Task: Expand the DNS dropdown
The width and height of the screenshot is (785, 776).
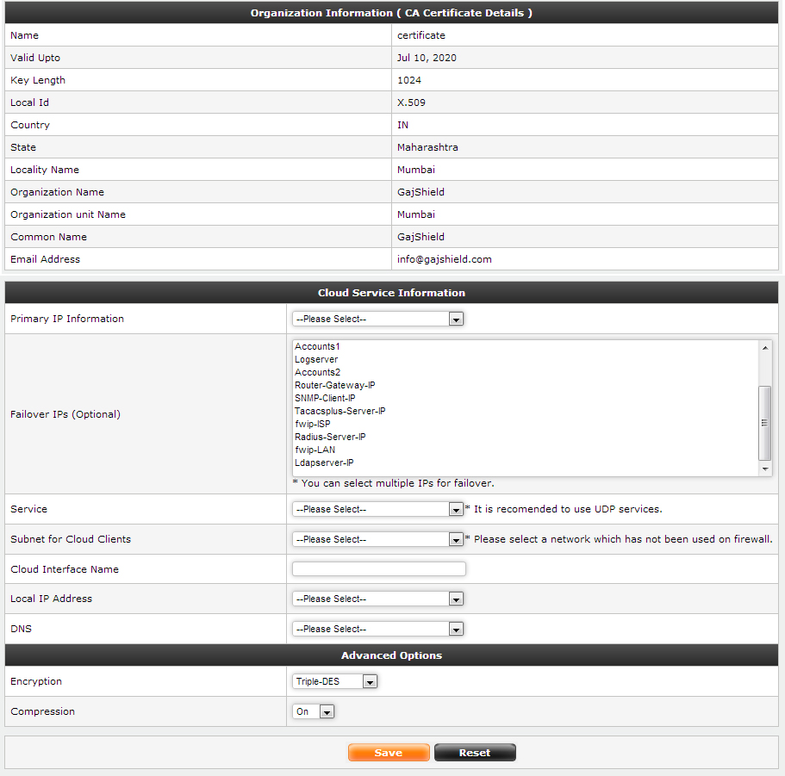Action: pyautogui.click(x=377, y=629)
